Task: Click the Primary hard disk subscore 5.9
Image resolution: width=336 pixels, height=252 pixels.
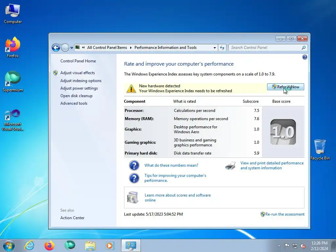Action: (257, 153)
